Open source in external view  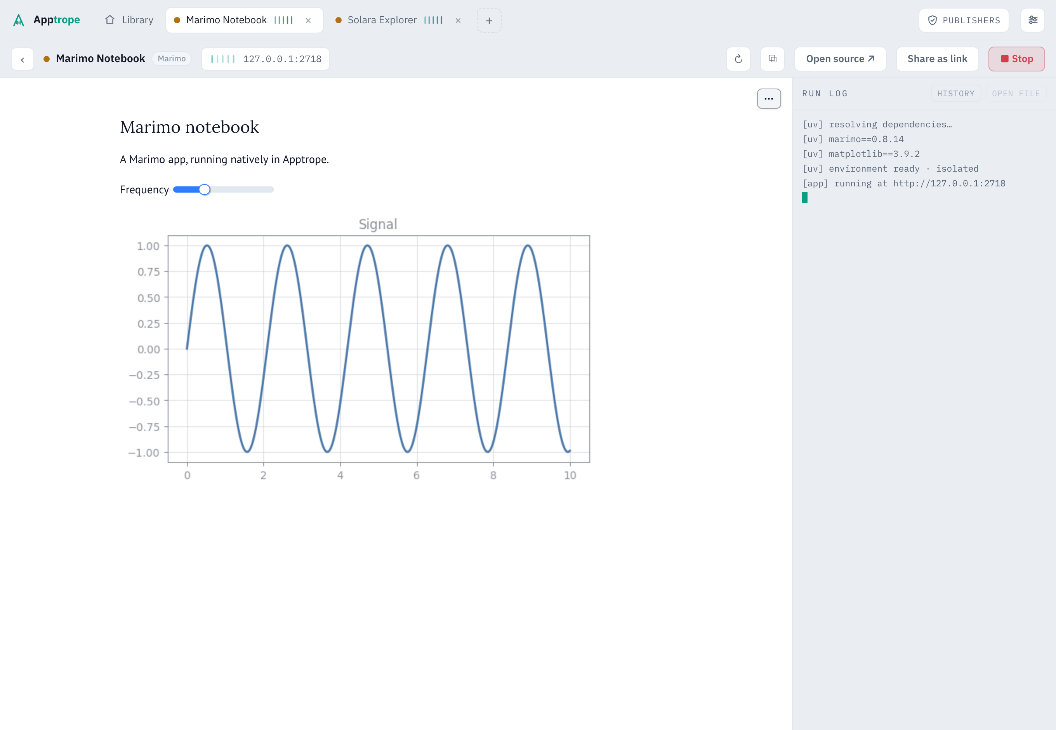pos(840,59)
